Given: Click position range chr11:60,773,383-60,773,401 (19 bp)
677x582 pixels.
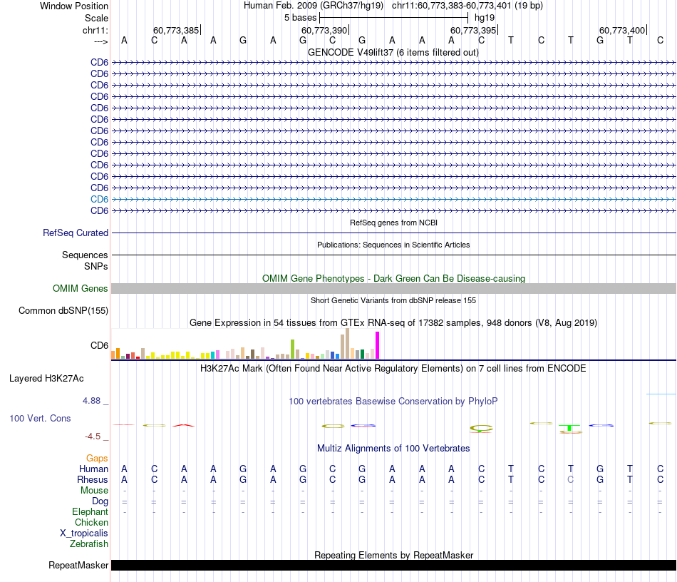Looking at the screenshot, I should (467, 6).
